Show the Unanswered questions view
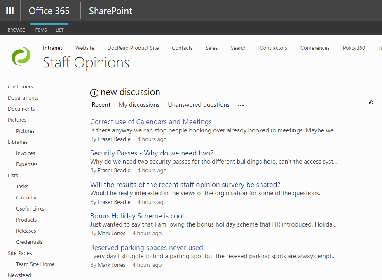Viewport: 382px width, 280px height. click(x=199, y=105)
